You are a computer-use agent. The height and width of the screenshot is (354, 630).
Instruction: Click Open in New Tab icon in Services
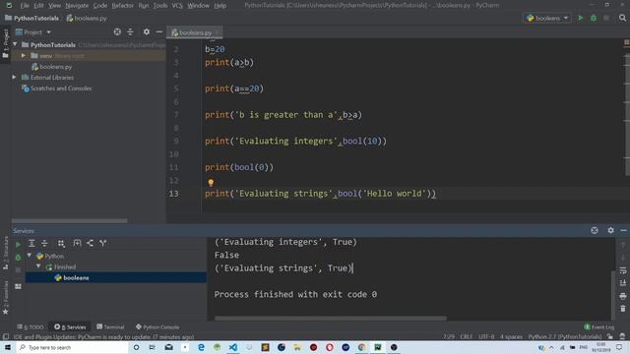tap(77, 243)
